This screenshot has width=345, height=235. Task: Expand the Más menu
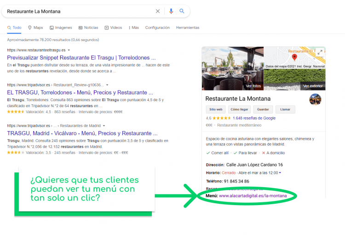134,28
